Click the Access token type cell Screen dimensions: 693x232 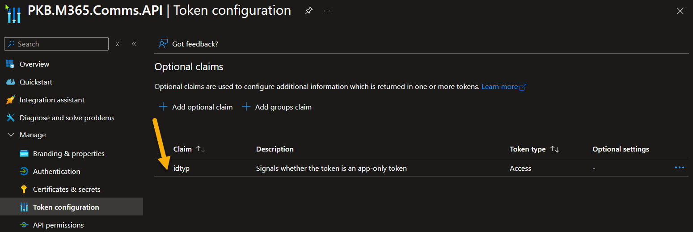(520, 168)
